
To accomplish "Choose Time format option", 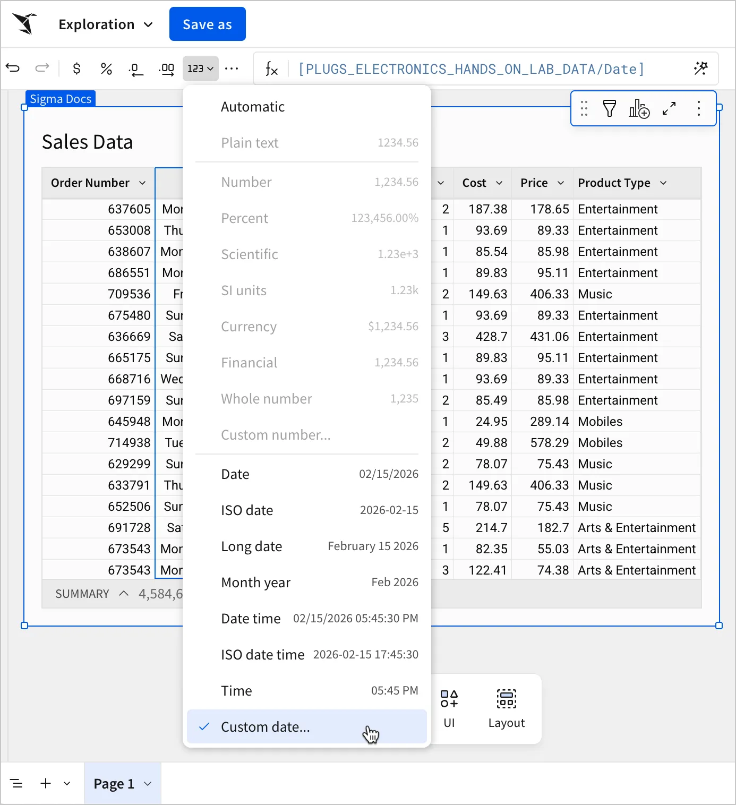I will 307,691.
